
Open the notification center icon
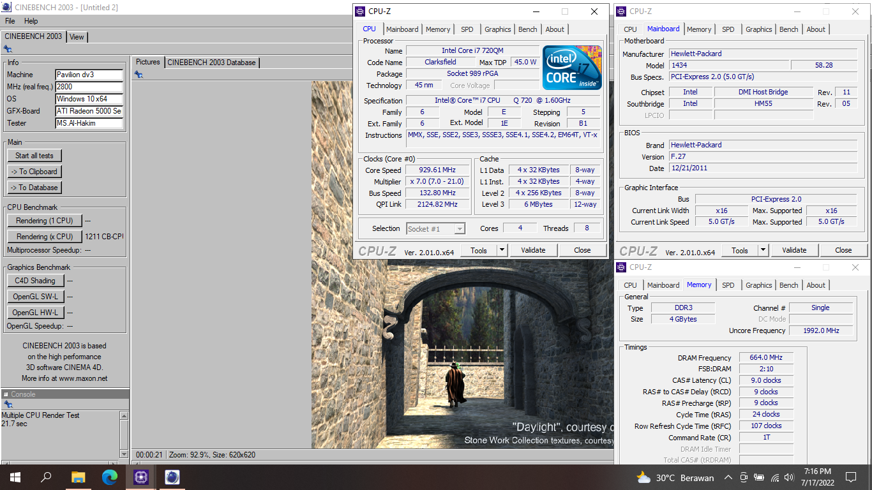(x=850, y=477)
